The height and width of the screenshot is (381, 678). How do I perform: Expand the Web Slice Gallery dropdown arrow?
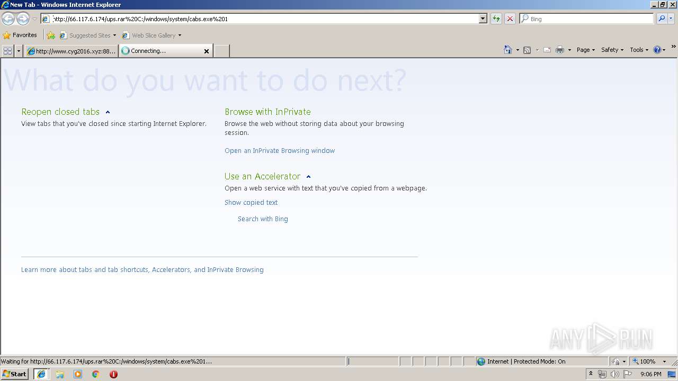(180, 35)
